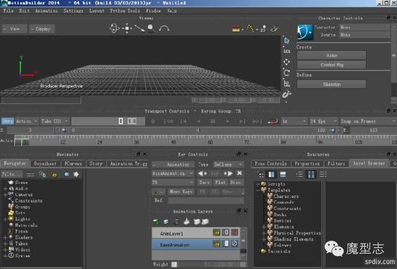397x269 pixels.
Task: Open the Snap on Frames dropdown
Action: [368, 121]
